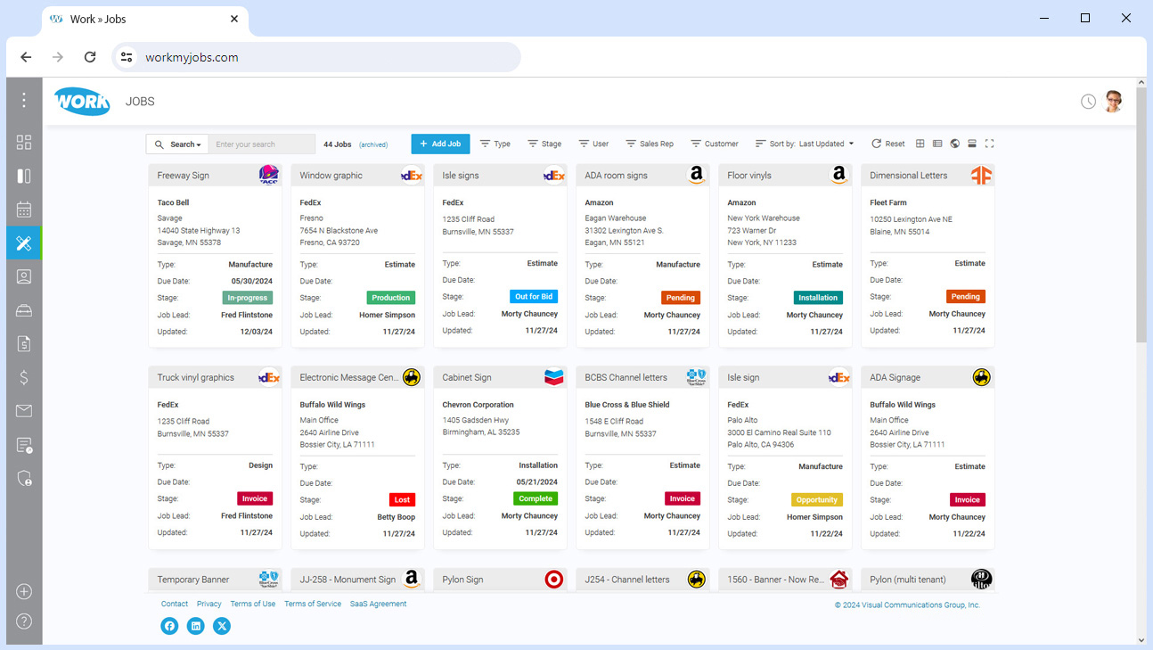
Task: Open the Sales Rep filter
Action: click(650, 144)
